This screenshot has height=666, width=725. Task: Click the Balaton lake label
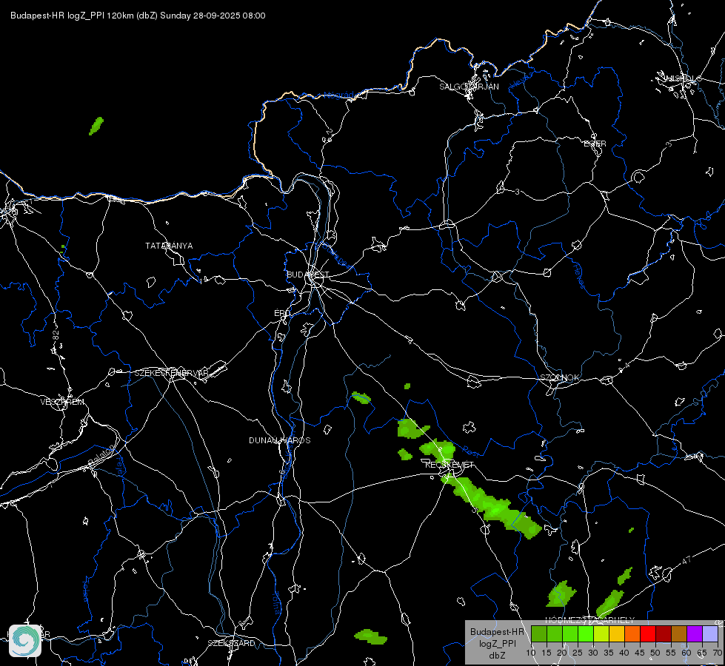(101, 456)
